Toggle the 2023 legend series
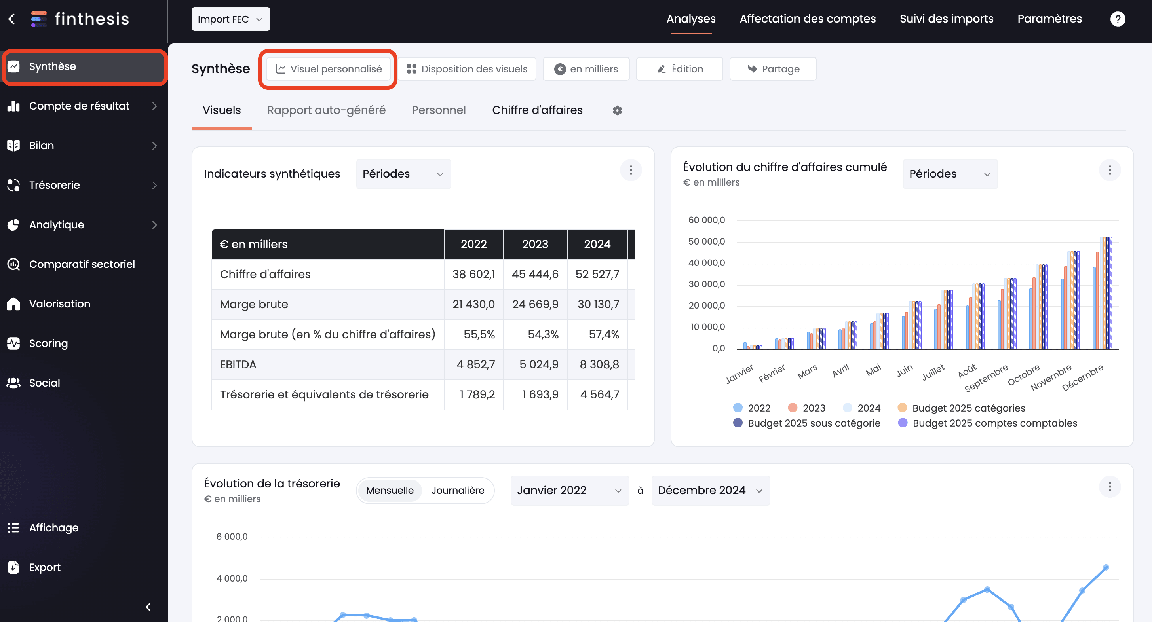 (x=806, y=408)
